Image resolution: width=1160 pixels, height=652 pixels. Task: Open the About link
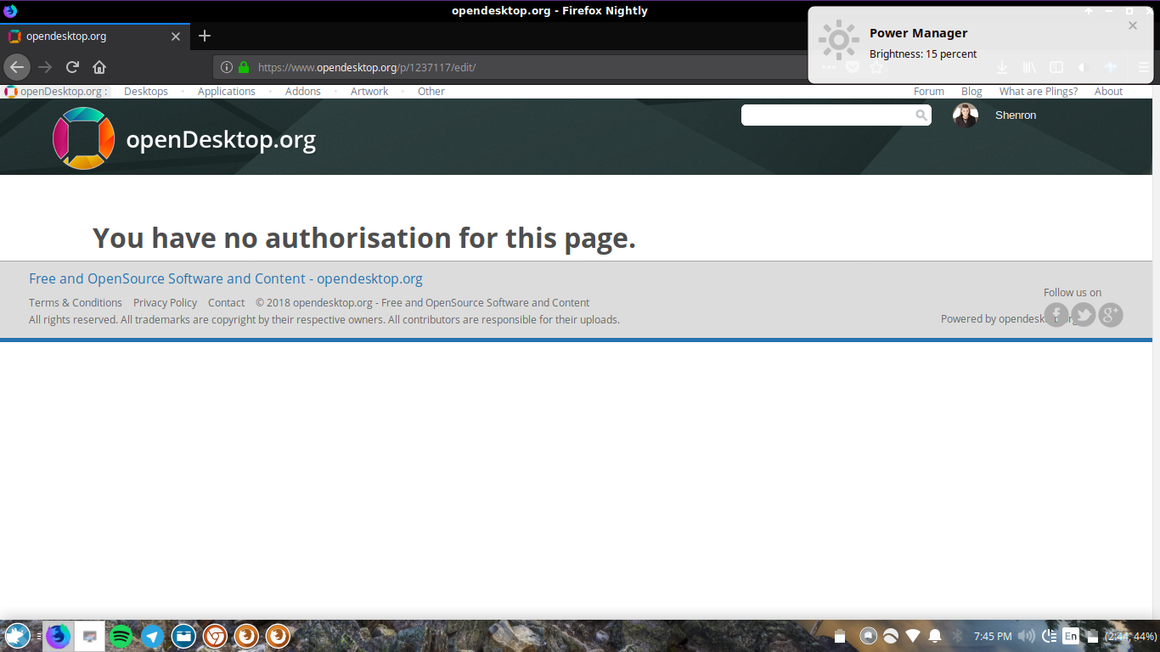click(x=1108, y=92)
